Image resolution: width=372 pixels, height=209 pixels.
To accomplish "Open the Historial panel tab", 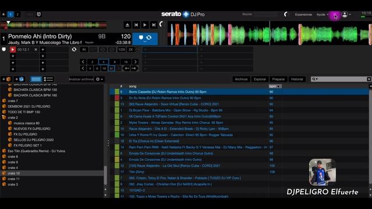I will click(297, 79).
